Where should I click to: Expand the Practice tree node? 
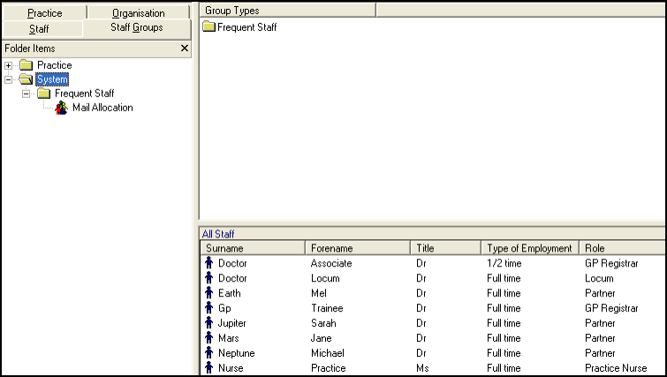(9, 65)
